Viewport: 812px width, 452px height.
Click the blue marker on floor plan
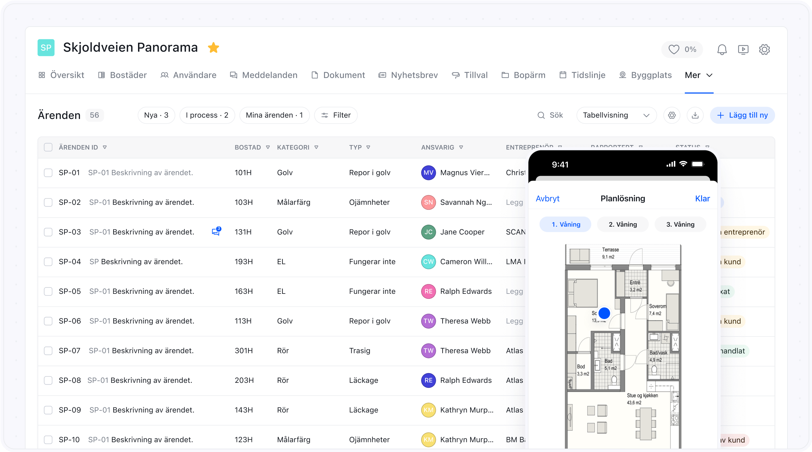(x=604, y=313)
